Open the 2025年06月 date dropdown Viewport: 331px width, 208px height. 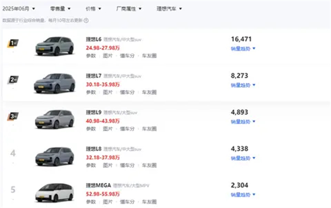pyautogui.click(x=19, y=9)
